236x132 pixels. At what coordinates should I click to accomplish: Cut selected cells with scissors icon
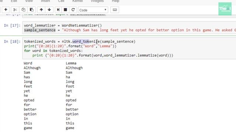[15, 10]
